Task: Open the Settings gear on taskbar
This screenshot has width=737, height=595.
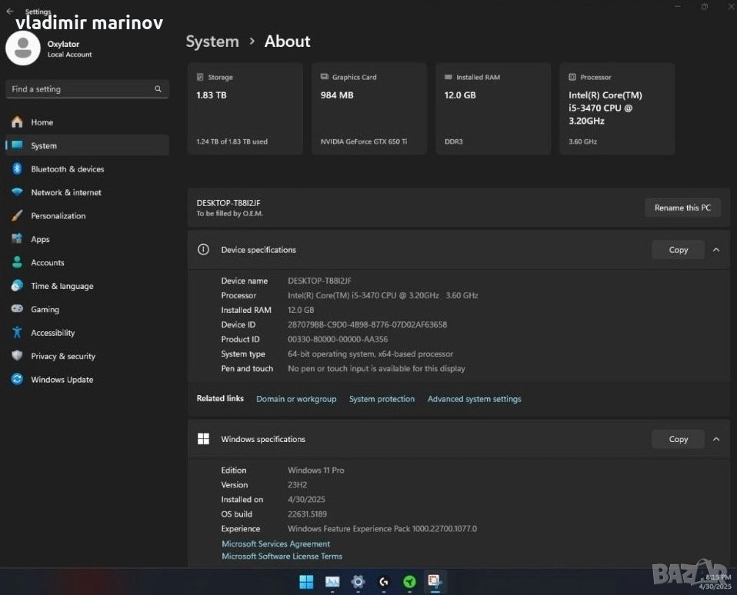Action: point(358,582)
